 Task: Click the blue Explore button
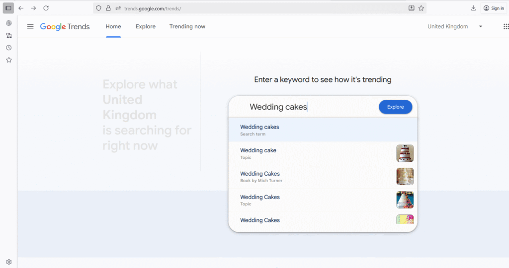tap(395, 107)
